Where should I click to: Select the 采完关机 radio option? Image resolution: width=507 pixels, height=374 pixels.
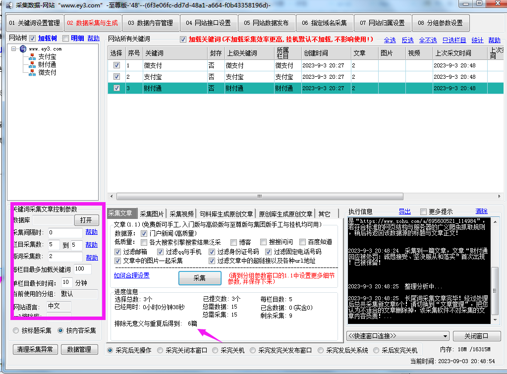pos(215,350)
